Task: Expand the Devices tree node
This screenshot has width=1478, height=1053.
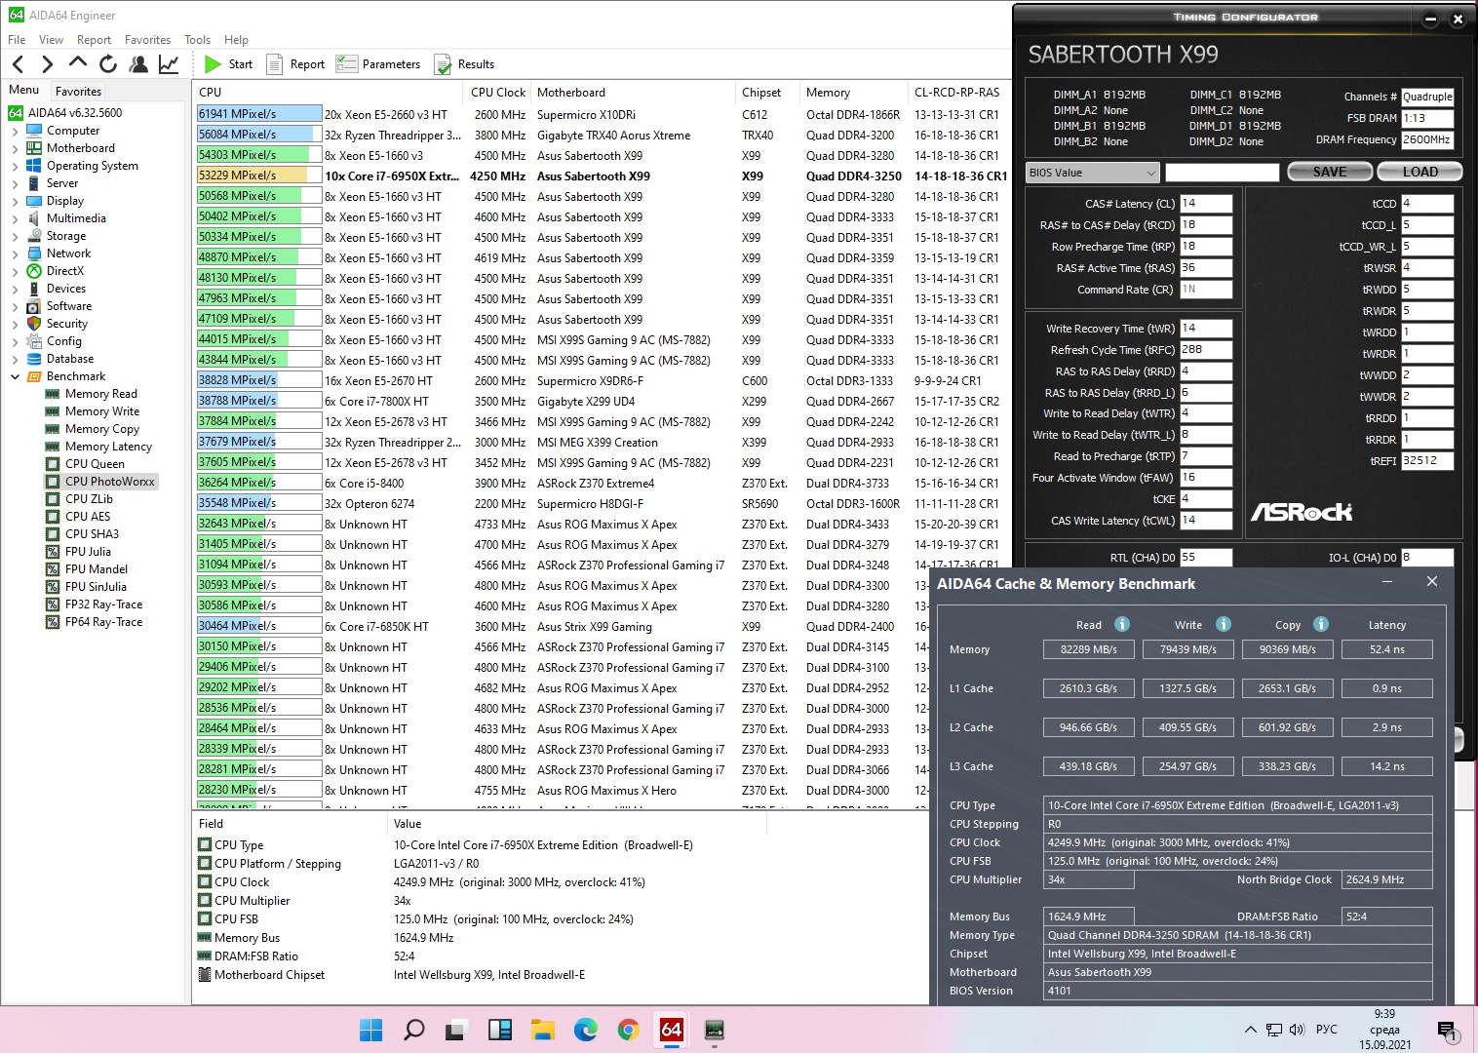Action: click(x=15, y=289)
